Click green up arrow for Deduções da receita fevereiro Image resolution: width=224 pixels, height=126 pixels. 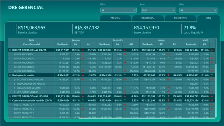[x=125, y=75]
